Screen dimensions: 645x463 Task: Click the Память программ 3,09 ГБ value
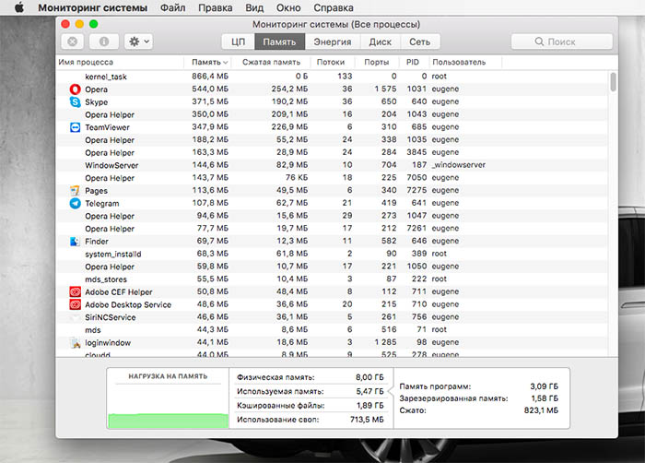(544, 386)
